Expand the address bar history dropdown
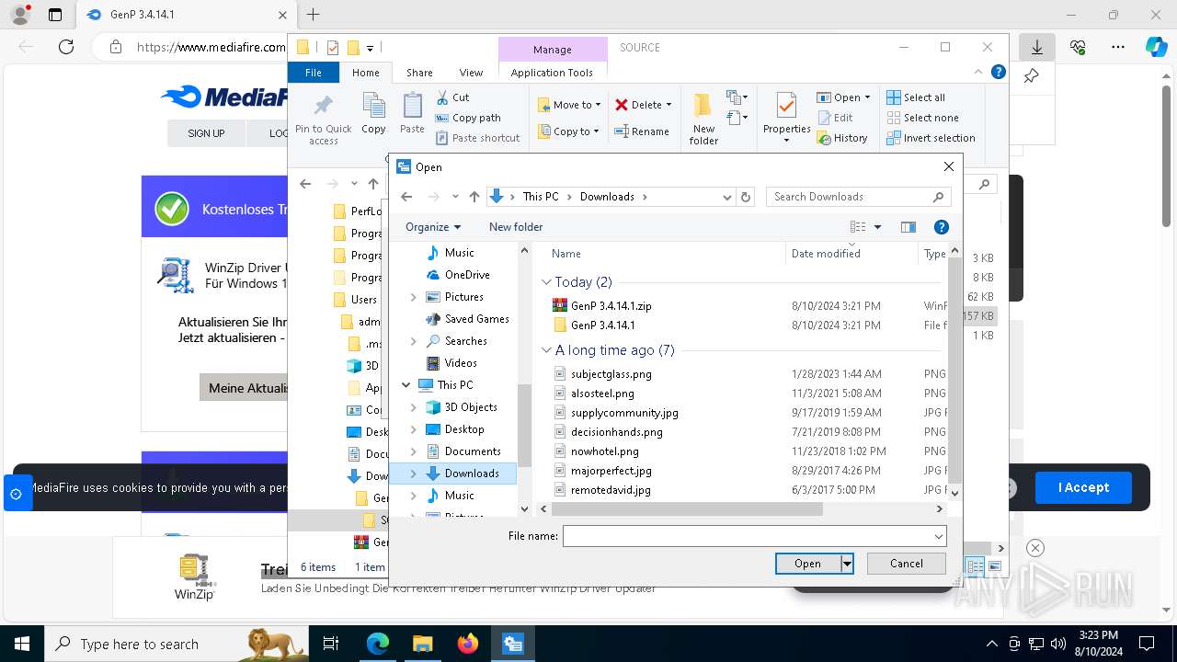The image size is (1177, 662). (x=727, y=197)
